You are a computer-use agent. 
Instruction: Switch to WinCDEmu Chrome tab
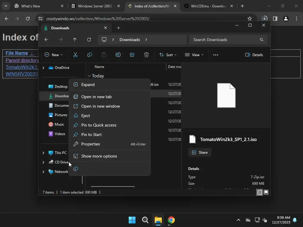coord(208,6)
